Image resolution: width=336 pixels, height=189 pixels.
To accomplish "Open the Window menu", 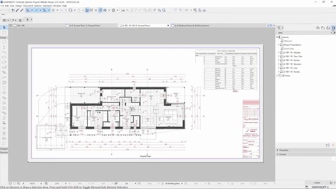I will 57,6.
